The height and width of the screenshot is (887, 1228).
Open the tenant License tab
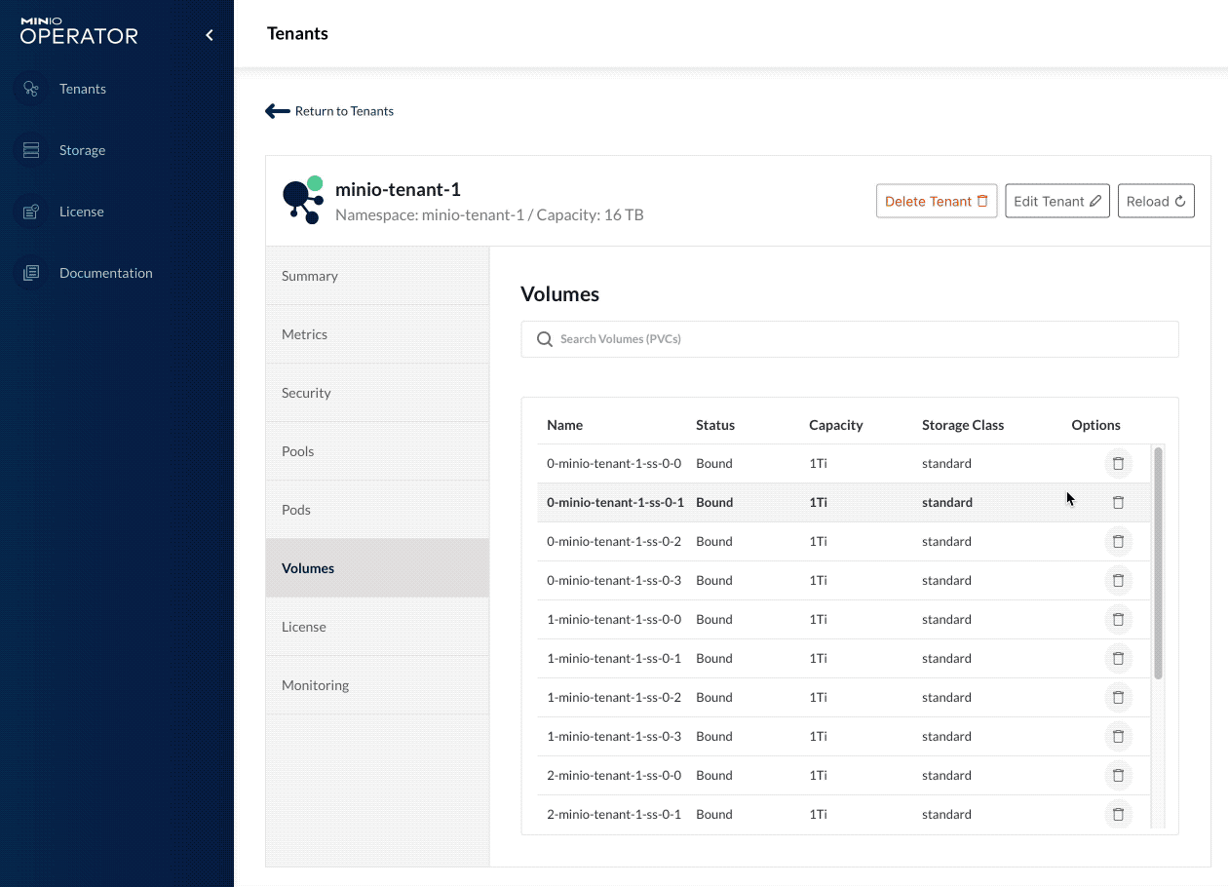point(377,627)
